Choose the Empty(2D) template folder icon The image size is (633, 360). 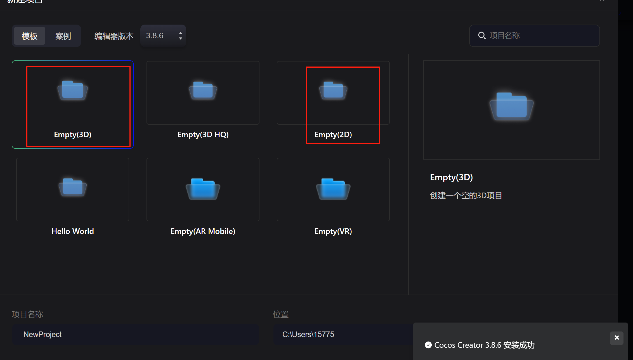click(x=333, y=90)
